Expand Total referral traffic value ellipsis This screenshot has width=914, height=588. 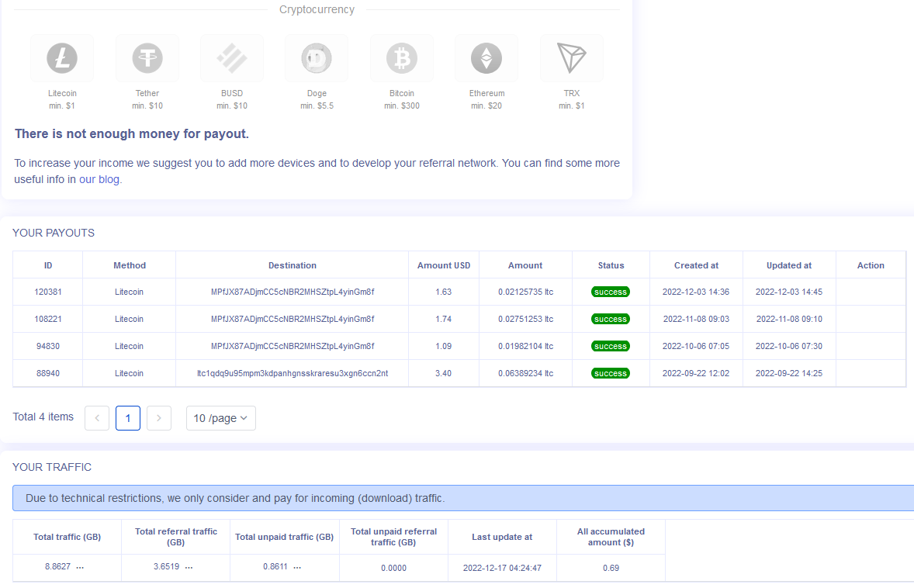coord(189,567)
